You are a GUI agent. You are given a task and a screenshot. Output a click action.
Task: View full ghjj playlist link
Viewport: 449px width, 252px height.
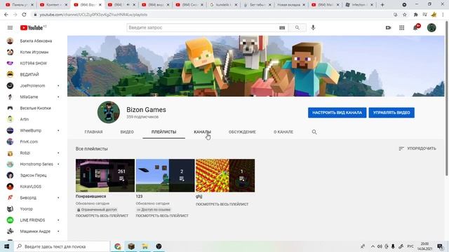pos(222,204)
